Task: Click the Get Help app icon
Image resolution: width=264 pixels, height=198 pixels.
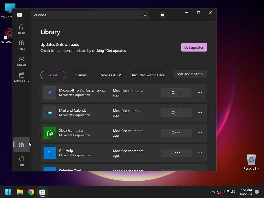Action: pyautogui.click(x=50, y=153)
